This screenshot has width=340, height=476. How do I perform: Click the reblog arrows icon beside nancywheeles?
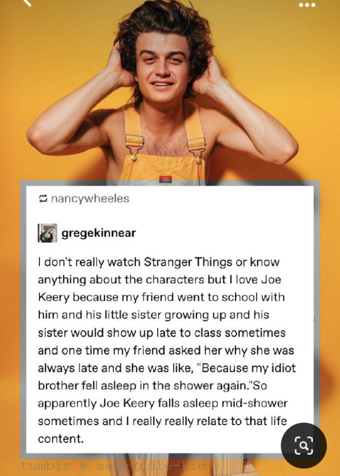tap(43, 199)
